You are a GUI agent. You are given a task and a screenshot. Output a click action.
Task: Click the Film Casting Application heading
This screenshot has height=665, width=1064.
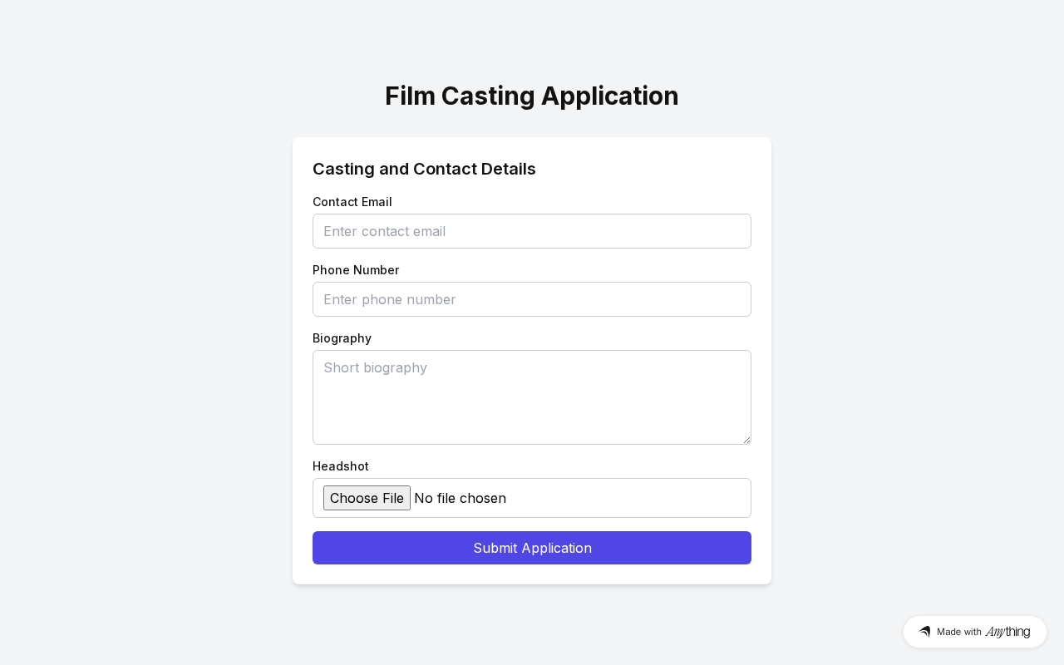(532, 96)
